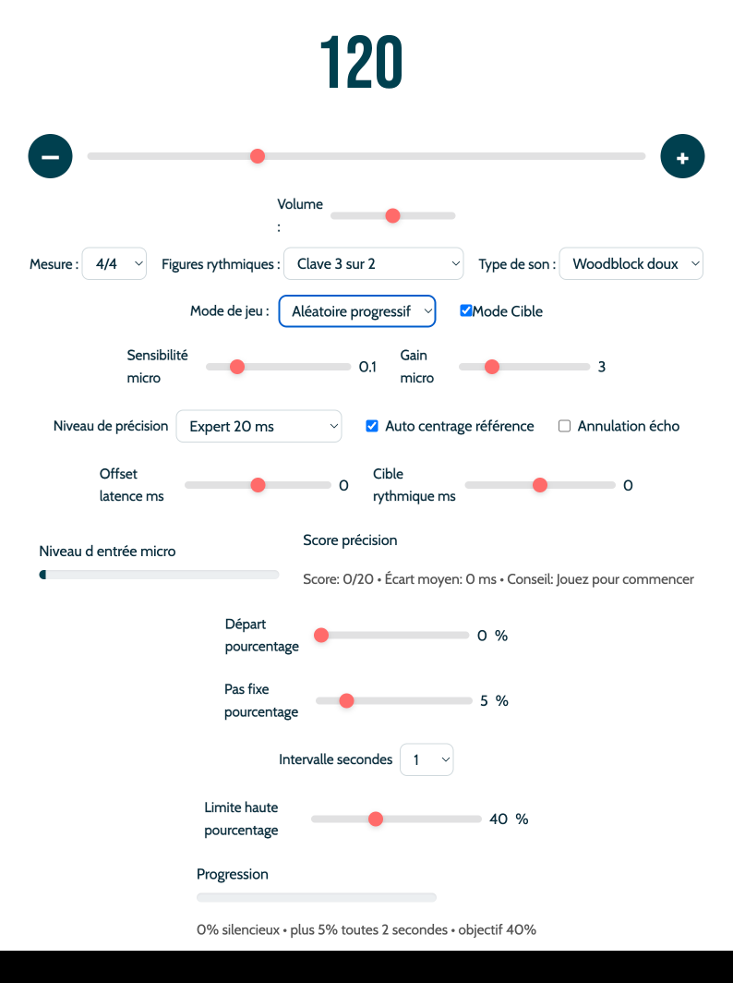This screenshot has width=733, height=983.
Task: Open the Mesure 4/4 dropdown
Action: pyautogui.click(x=114, y=263)
